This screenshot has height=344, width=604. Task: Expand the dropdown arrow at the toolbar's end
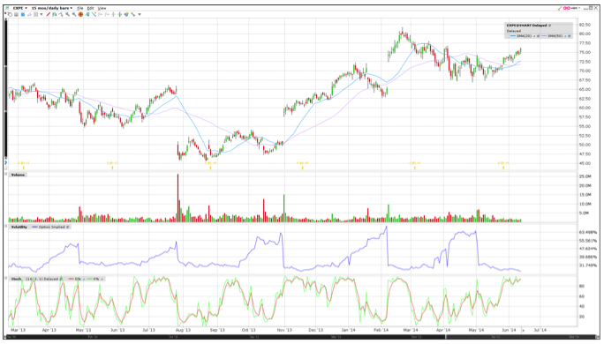coord(140,14)
